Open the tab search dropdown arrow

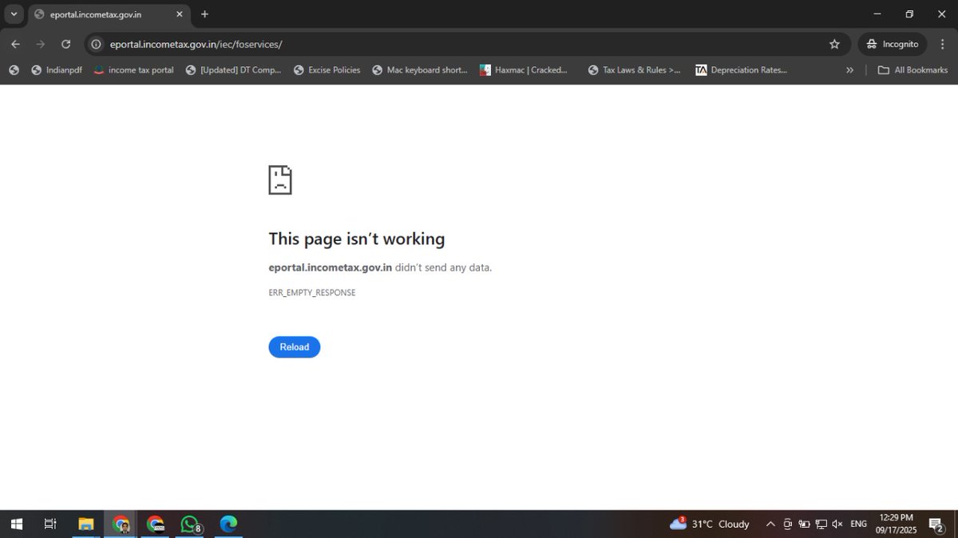click(x=13, y=14)
